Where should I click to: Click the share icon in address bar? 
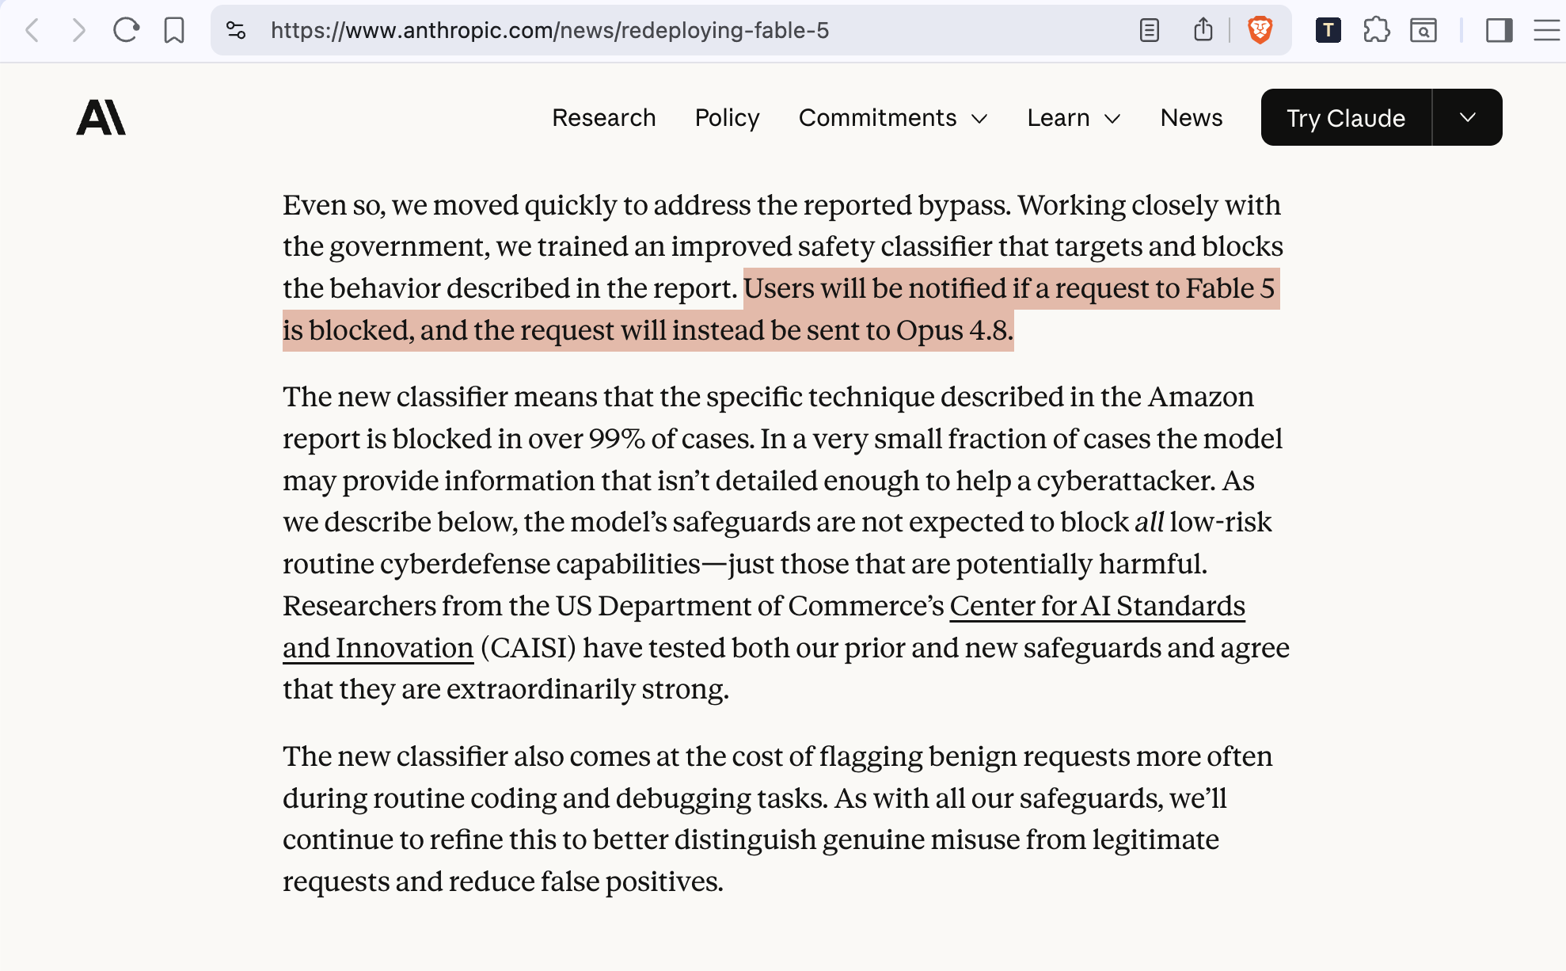click(1203, 30)
